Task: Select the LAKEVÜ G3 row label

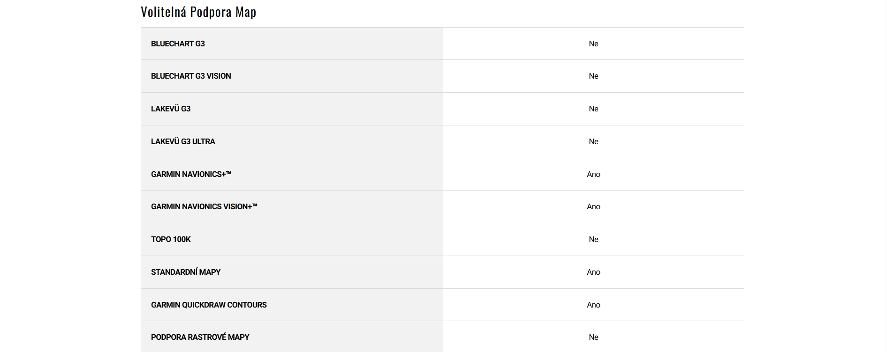Action: click(171, 109)
